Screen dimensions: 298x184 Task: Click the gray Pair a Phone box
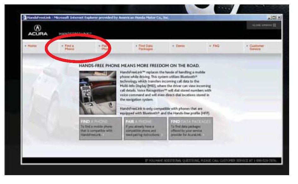click(x=145, y=128)
